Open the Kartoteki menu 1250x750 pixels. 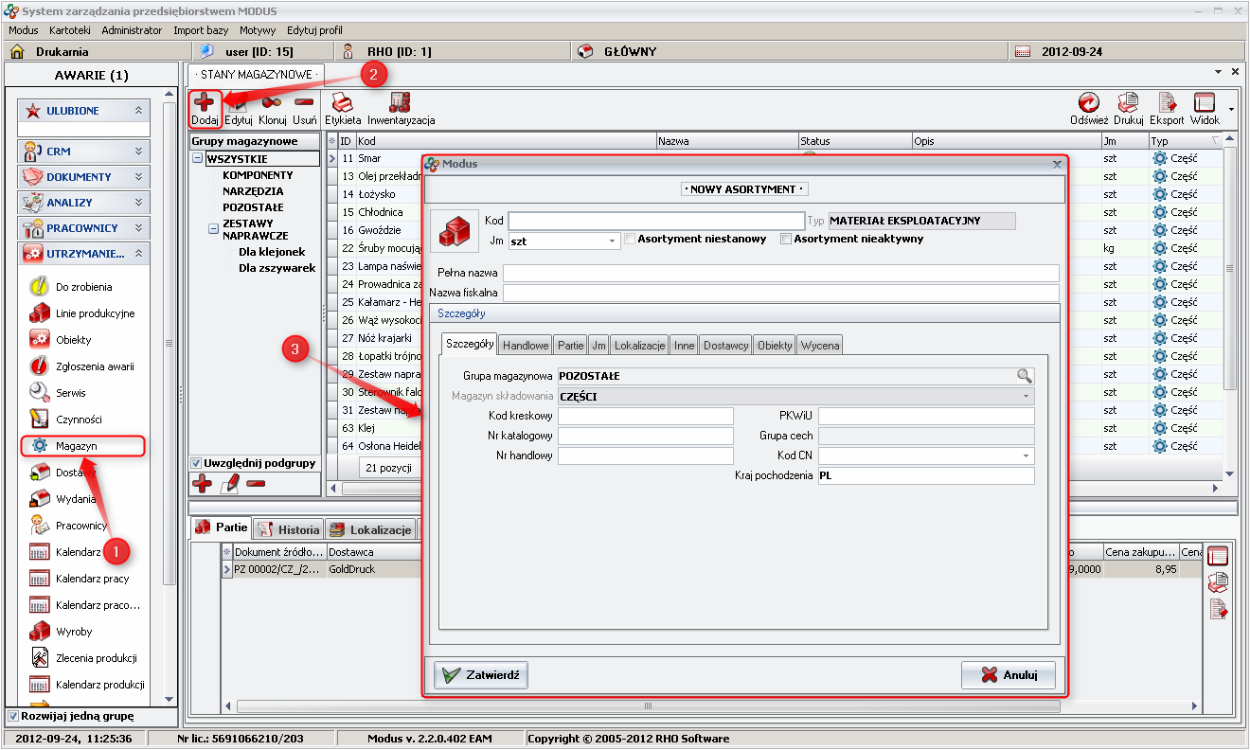click(x=69, y=30)
